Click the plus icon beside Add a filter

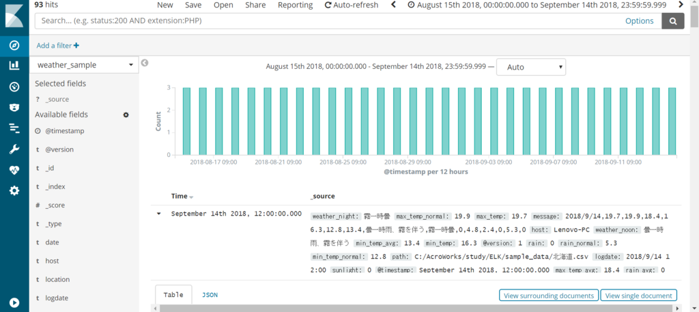coord(76,46)
